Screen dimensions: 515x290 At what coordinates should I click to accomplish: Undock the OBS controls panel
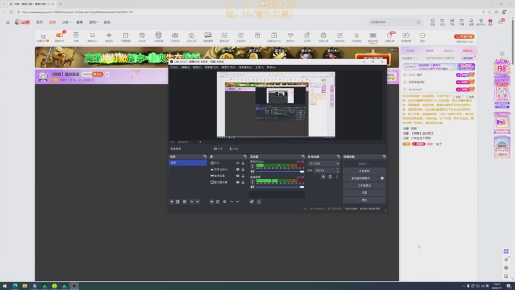click(384, 157)
